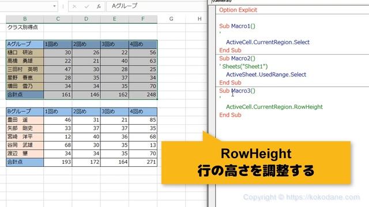Select the Aグループ header cell
Screen dimensions: 369x207
point(25,44)
